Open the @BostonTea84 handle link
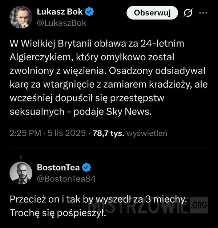The width and height of the screenshot is (218, 228). 66,178
